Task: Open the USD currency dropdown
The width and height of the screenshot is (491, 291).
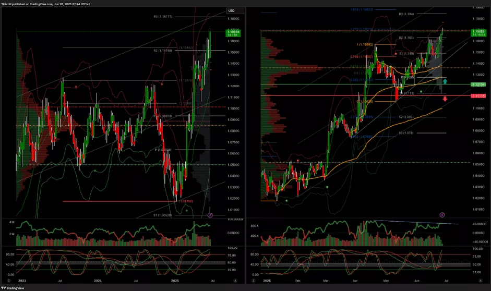Action: click(x=231, y=10)
